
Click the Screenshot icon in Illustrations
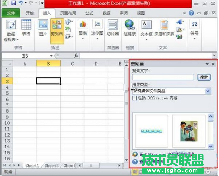pos(68,36)
